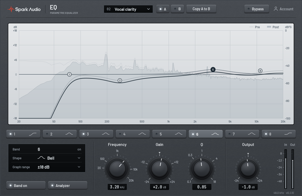This screenshot has width=302, height=196.
Task: Click the Frequency knob
Action: [117, 169]
